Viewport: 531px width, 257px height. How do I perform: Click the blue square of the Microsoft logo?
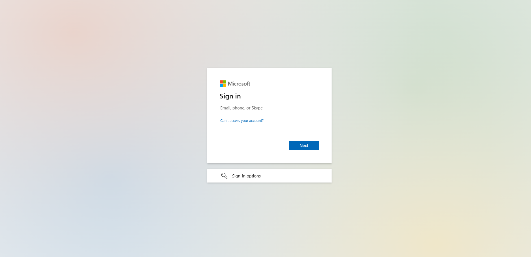(x=221, y=85)
